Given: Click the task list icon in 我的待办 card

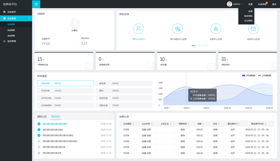Looking at the screenshot, I should [x=273, y=66].
